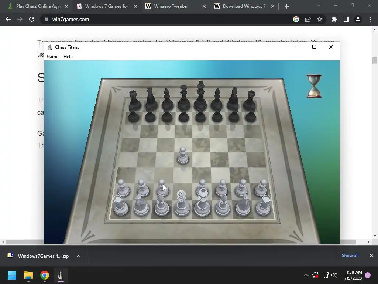Select the black king piece
Screen dimensions: 378x284
(x=200, y=96)
